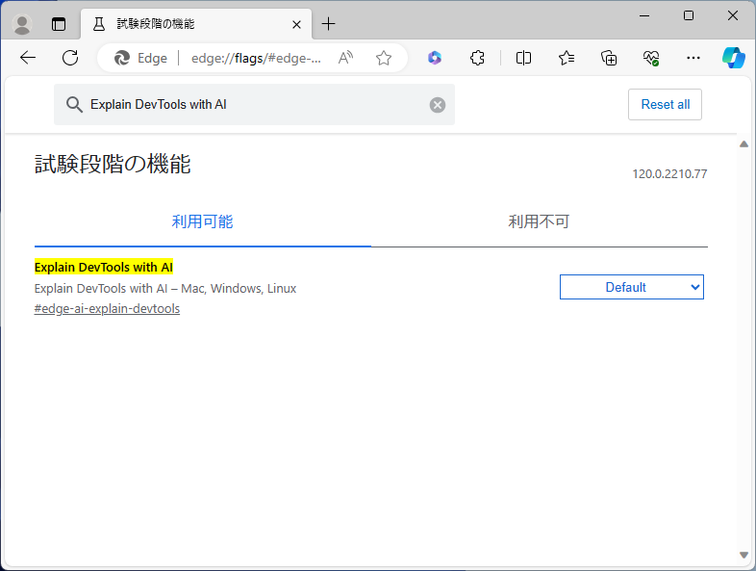This screenshot has height=571, width=756.
Task: Add this page to favorites star
Action: coord(384,58)
